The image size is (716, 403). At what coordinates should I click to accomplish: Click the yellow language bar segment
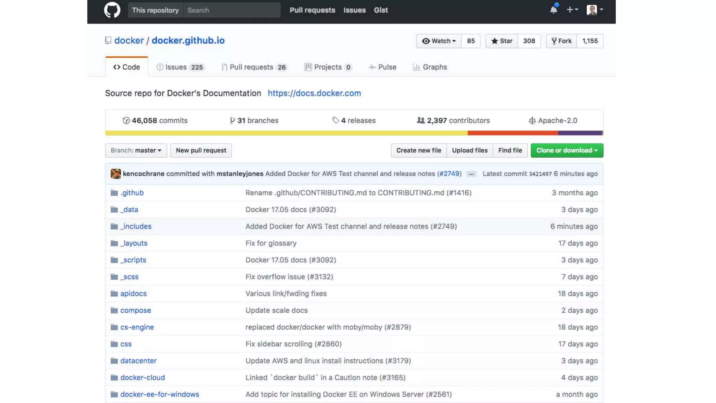tap(286, 133)
